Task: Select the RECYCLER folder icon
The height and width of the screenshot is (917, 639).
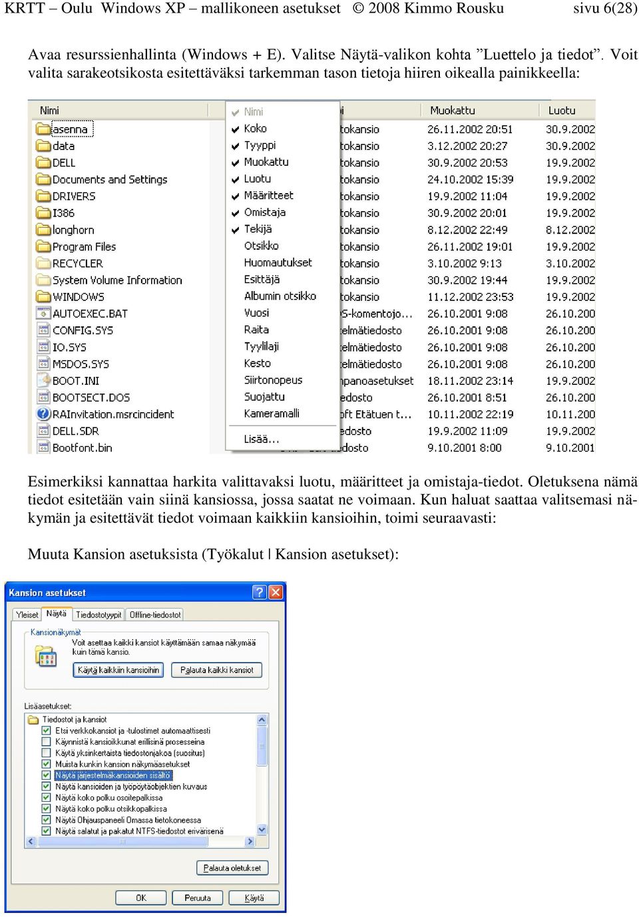Action: (43, 263)
